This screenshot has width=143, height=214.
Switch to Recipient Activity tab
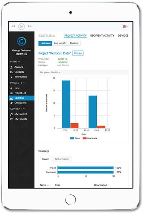(102, 36)
